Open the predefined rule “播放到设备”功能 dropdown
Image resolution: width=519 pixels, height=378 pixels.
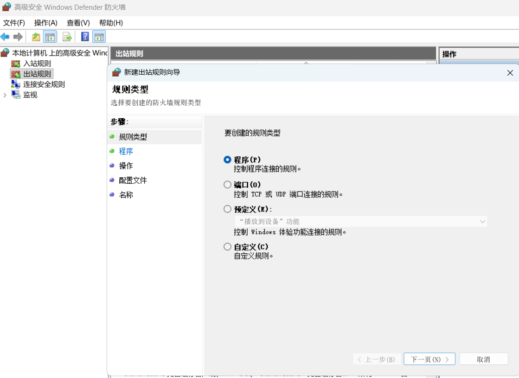point(361,221)
